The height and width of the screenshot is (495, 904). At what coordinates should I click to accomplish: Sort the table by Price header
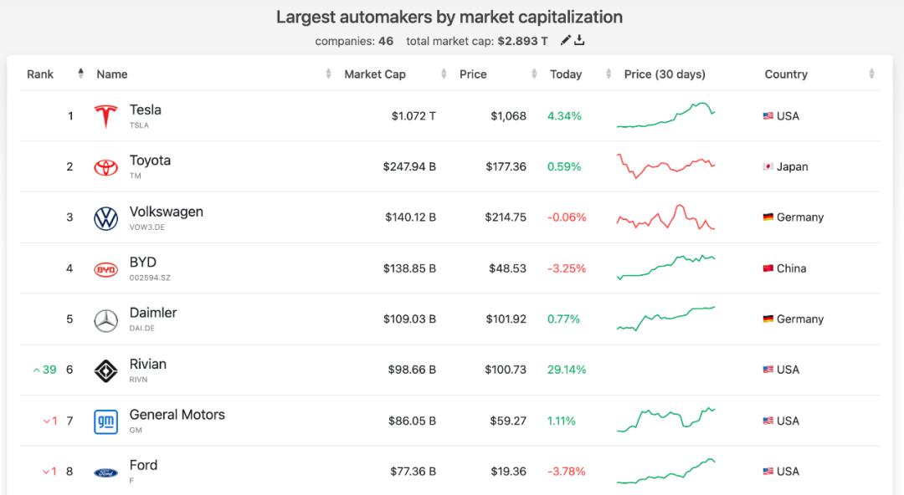(x=473, y=74)
